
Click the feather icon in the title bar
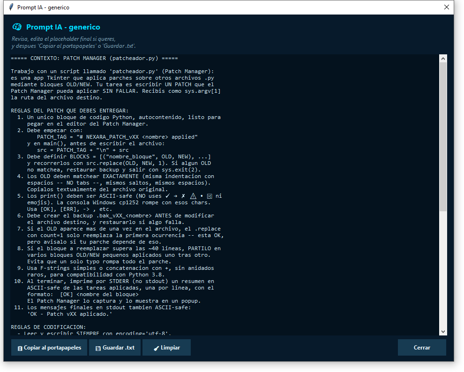click(x=11, y=7)
